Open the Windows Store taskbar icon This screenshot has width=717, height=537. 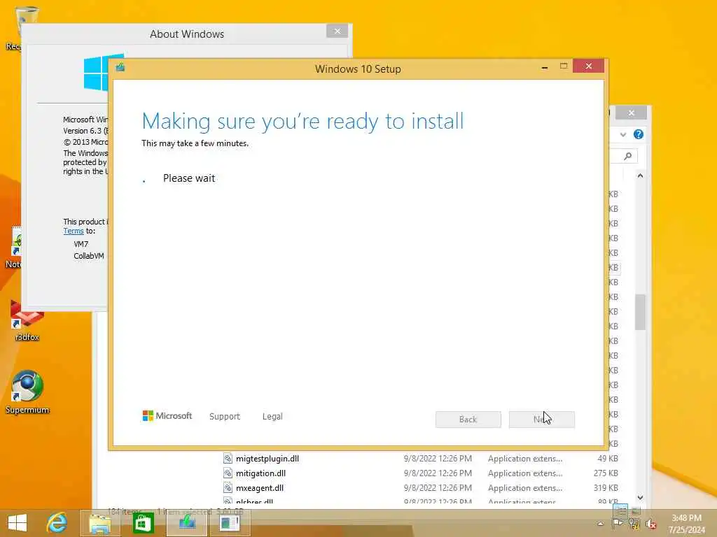point(143,523)
